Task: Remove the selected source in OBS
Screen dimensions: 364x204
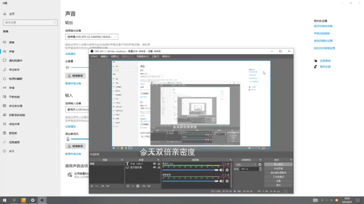Action: [x=133, y=186]
